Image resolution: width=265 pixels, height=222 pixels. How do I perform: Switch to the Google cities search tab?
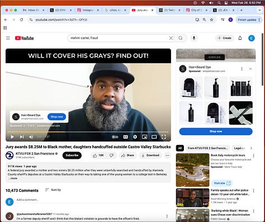pos(115,10)
